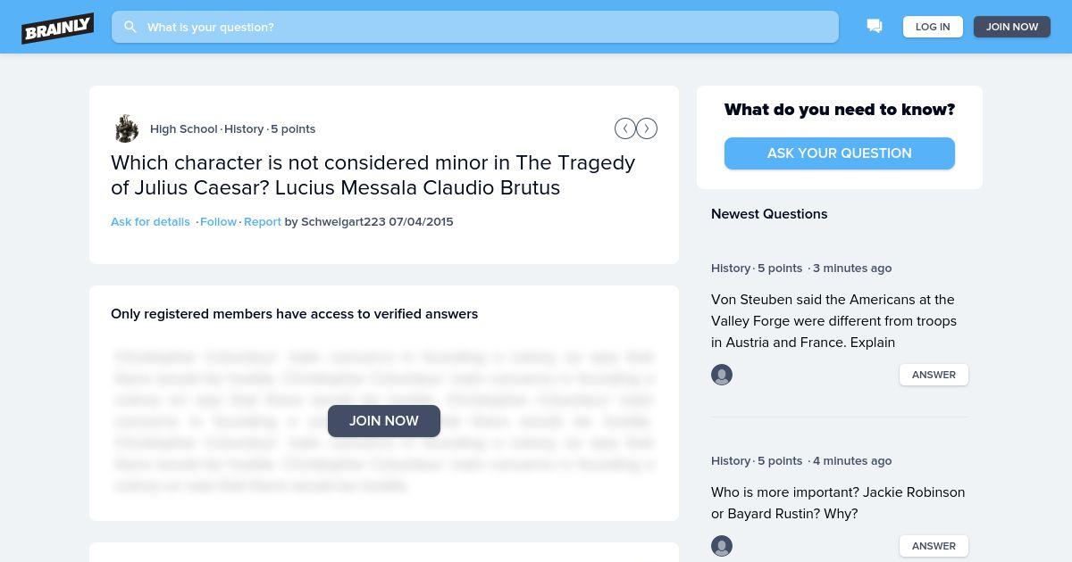Report this question
The height and width of the screenshot is (562, 1072).
pos(263,221)
